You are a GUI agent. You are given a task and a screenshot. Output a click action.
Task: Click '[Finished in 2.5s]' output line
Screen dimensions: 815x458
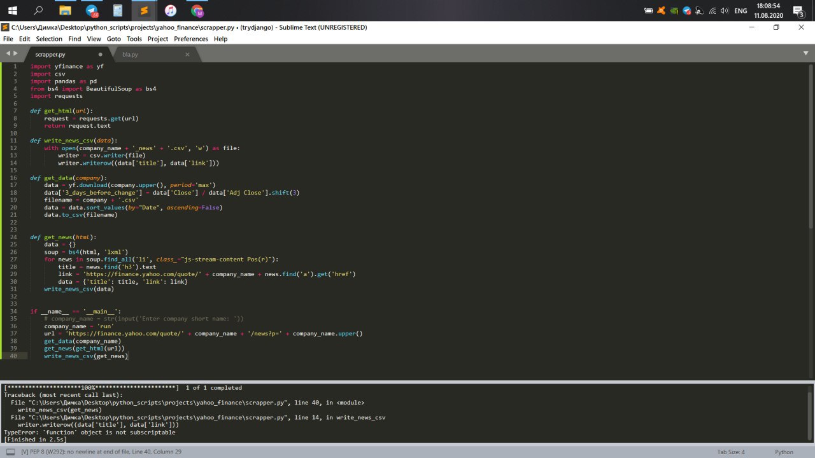click(35, 440)
